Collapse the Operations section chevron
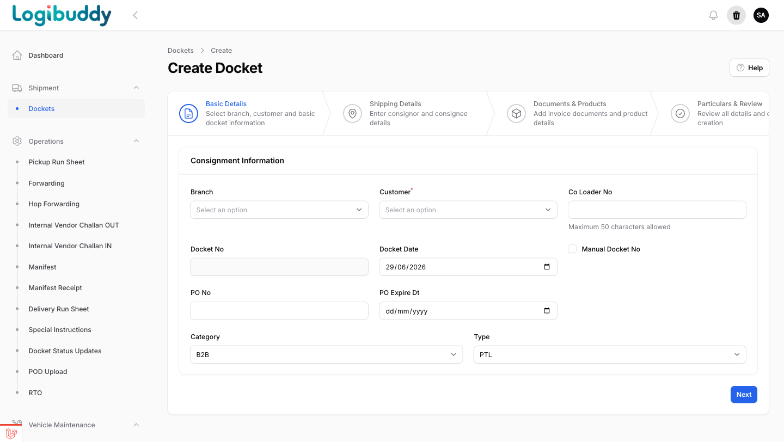Viewport: 784px width, 442px height. (x=136, y=141)
